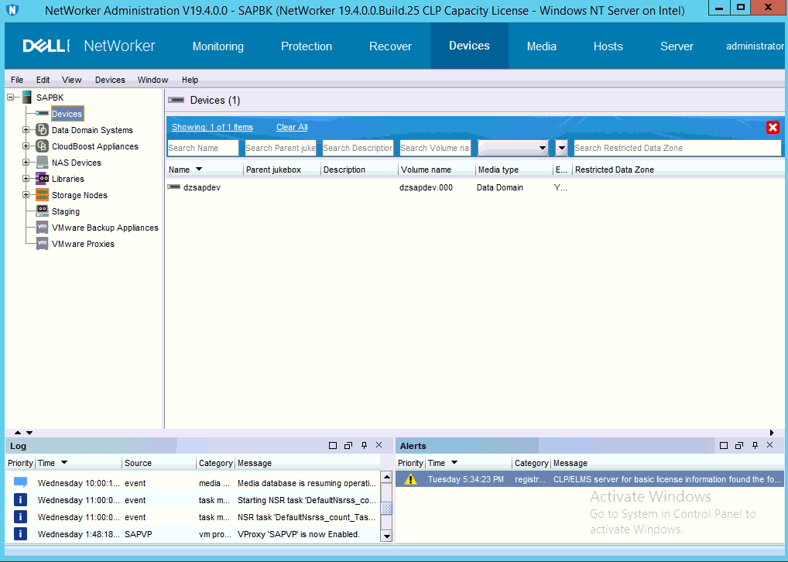Viewport: 788px width, 562px height.
Task: Expand the Libraries tree node
Action: coord(26,179)
